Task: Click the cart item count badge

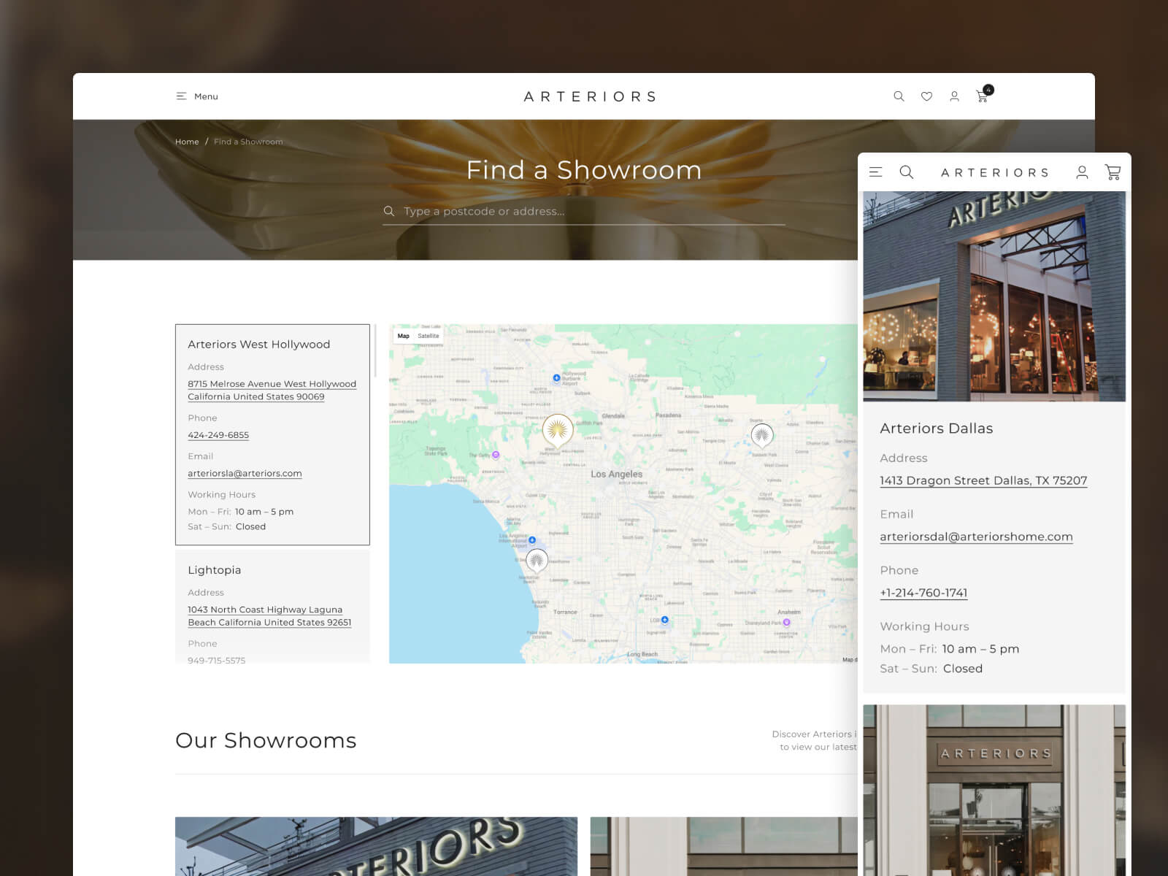Action: [x=988, y=90]
